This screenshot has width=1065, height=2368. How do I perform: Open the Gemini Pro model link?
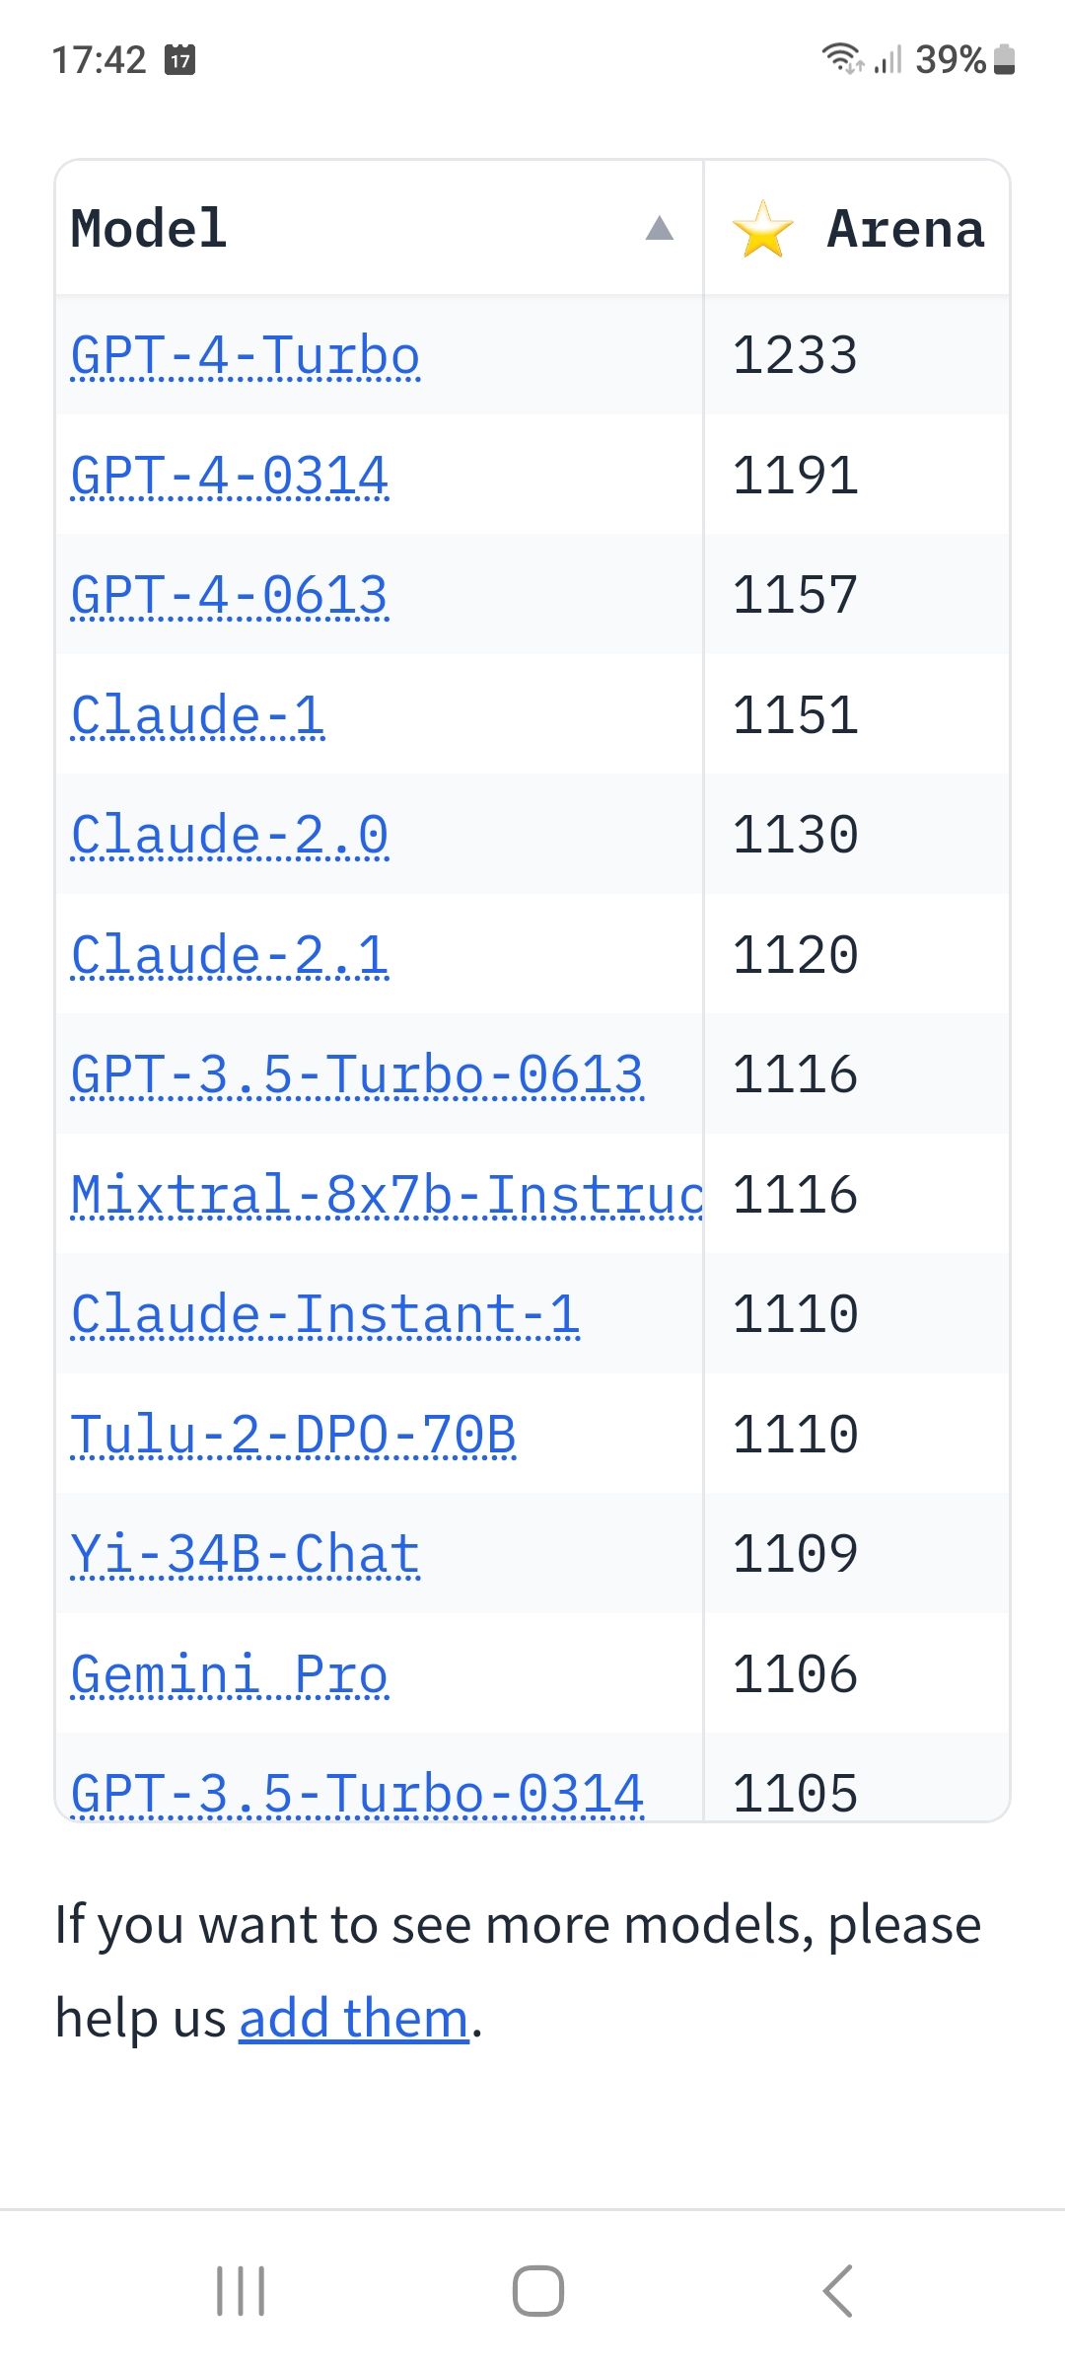click(x=230, y=1674)
